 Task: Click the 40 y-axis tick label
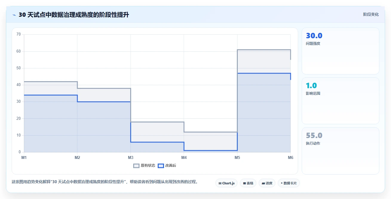(19, 85)
